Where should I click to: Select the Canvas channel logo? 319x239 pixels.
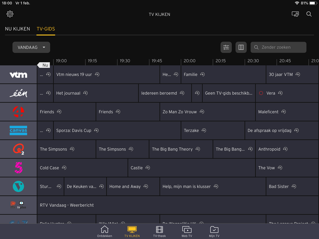(x=18, y=131)
